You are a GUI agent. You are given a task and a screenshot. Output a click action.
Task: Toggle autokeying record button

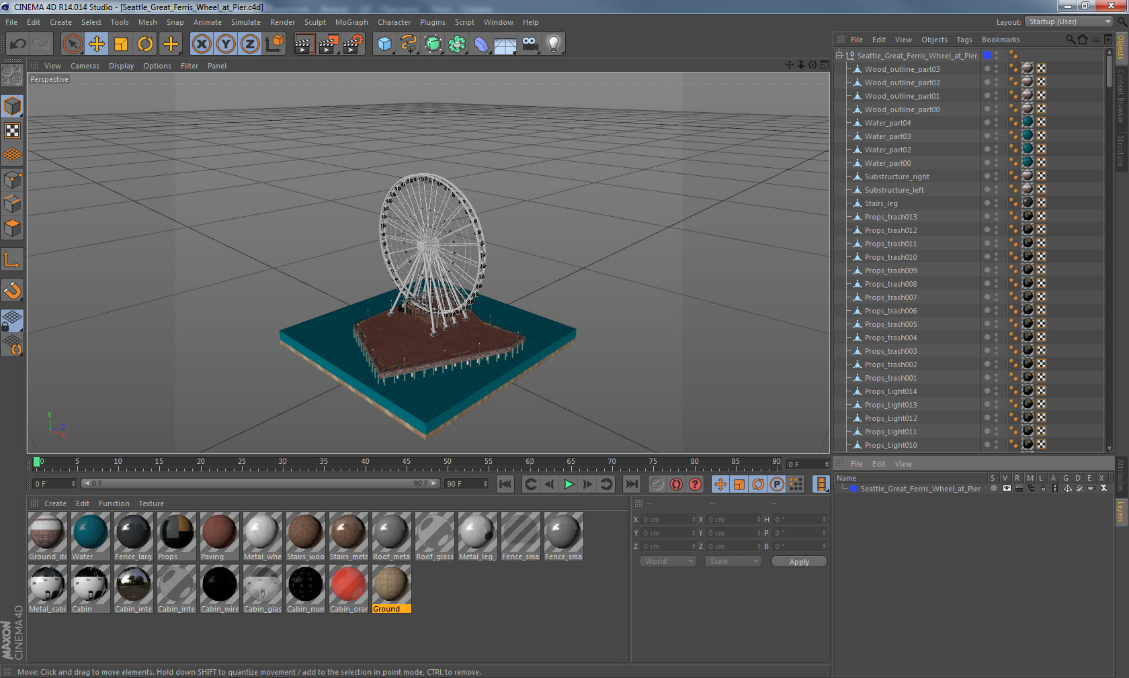coord(676,484)
